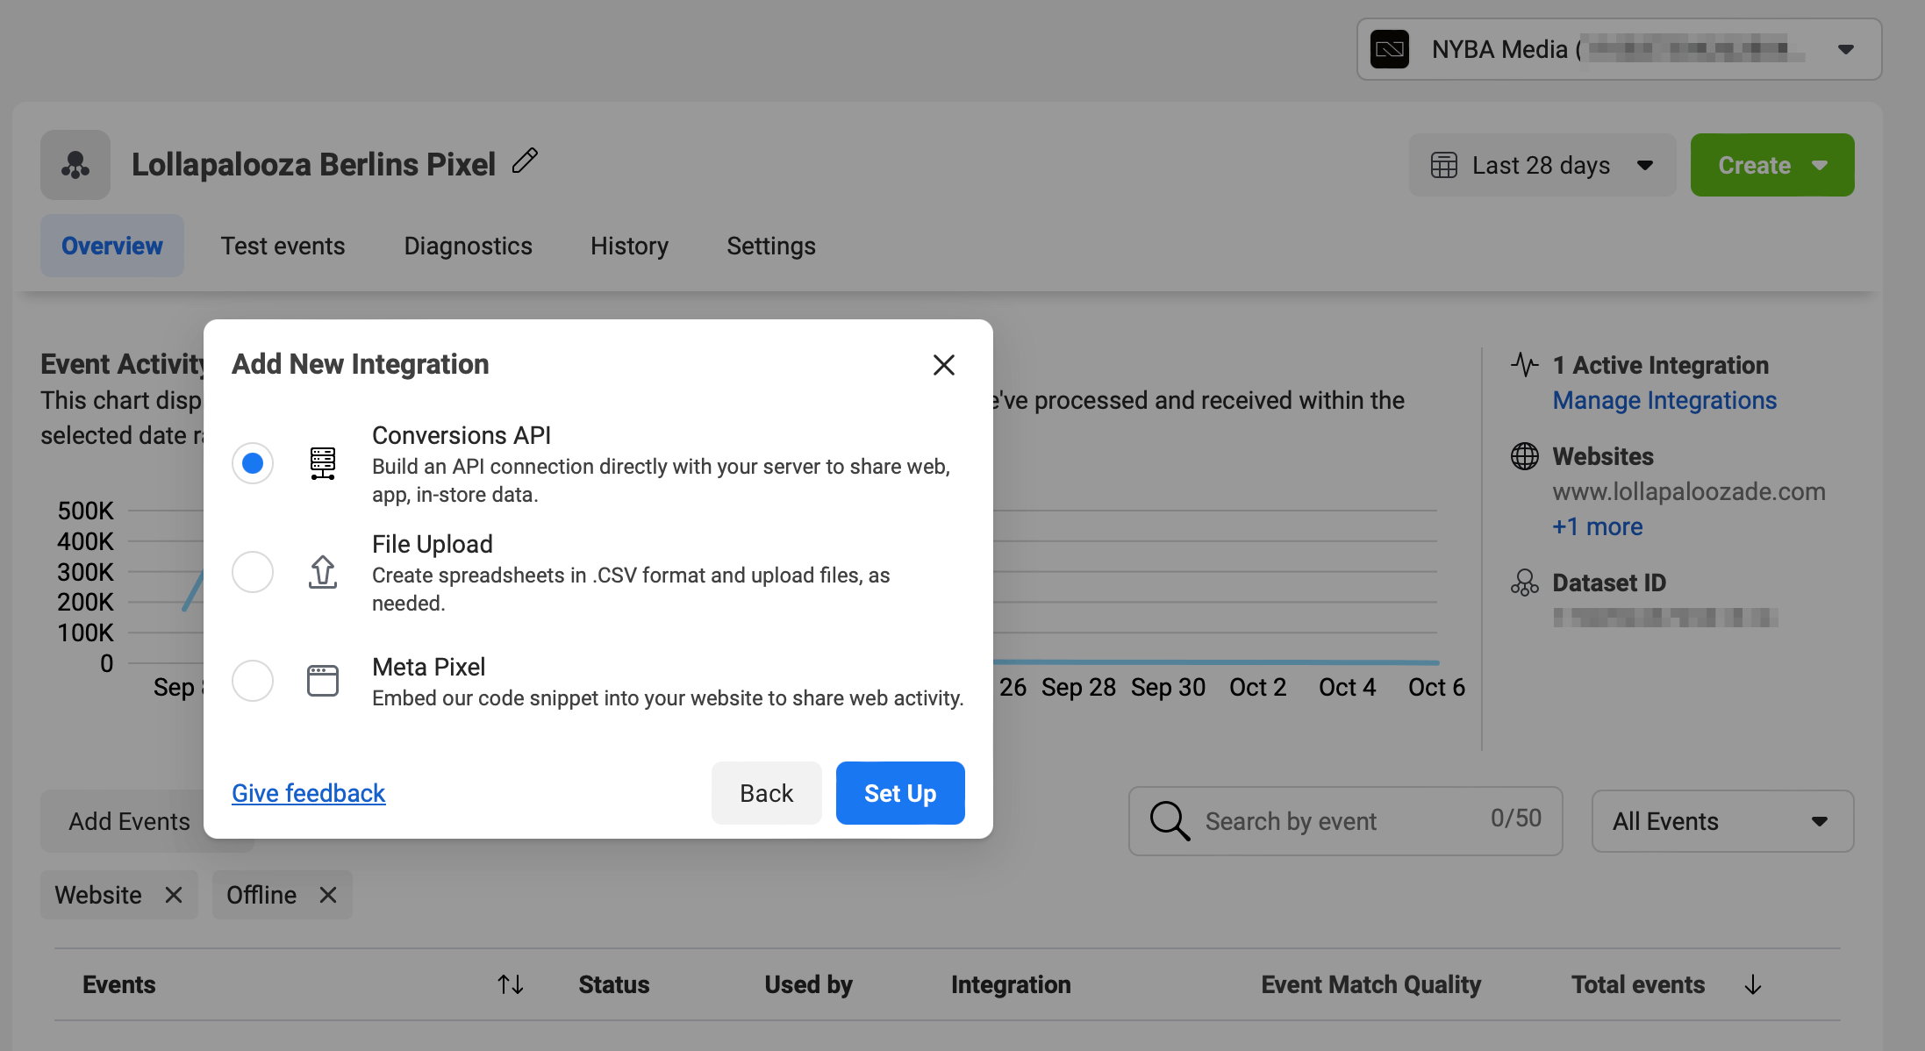Click the Used by column header

click(808, 984)
